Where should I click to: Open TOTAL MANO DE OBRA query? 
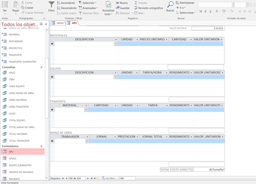pos(22,127)
